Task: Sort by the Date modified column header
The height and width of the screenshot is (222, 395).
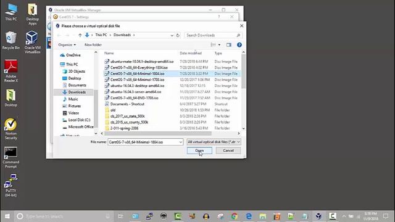Action: click(191, 53)
